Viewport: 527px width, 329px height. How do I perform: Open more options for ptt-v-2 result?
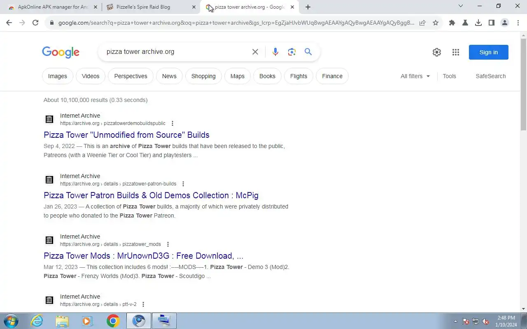coord(143,304)
